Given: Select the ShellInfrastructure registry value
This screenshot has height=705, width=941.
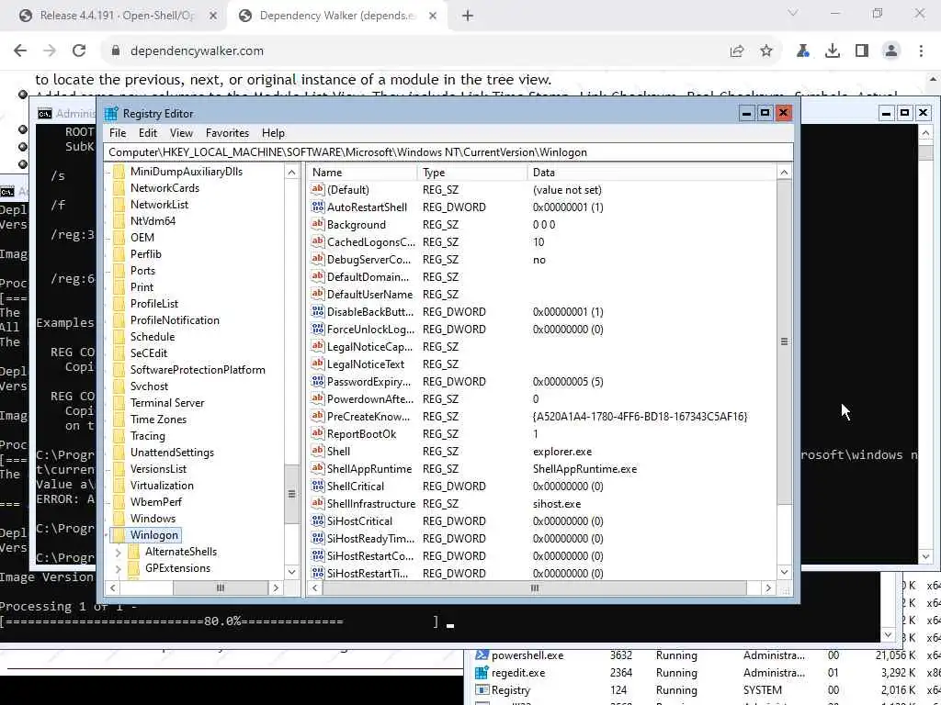Looking at the screenshot, I should tap(371, 504).
